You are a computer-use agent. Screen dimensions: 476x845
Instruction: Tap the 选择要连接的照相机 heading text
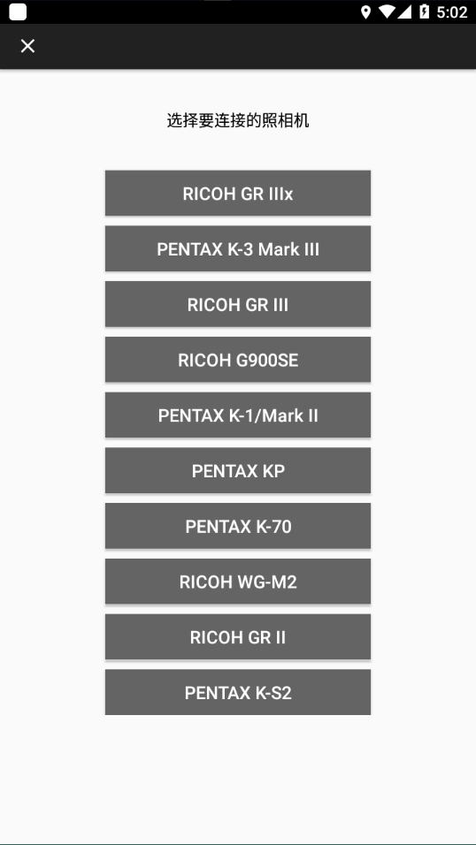(238, 121)
